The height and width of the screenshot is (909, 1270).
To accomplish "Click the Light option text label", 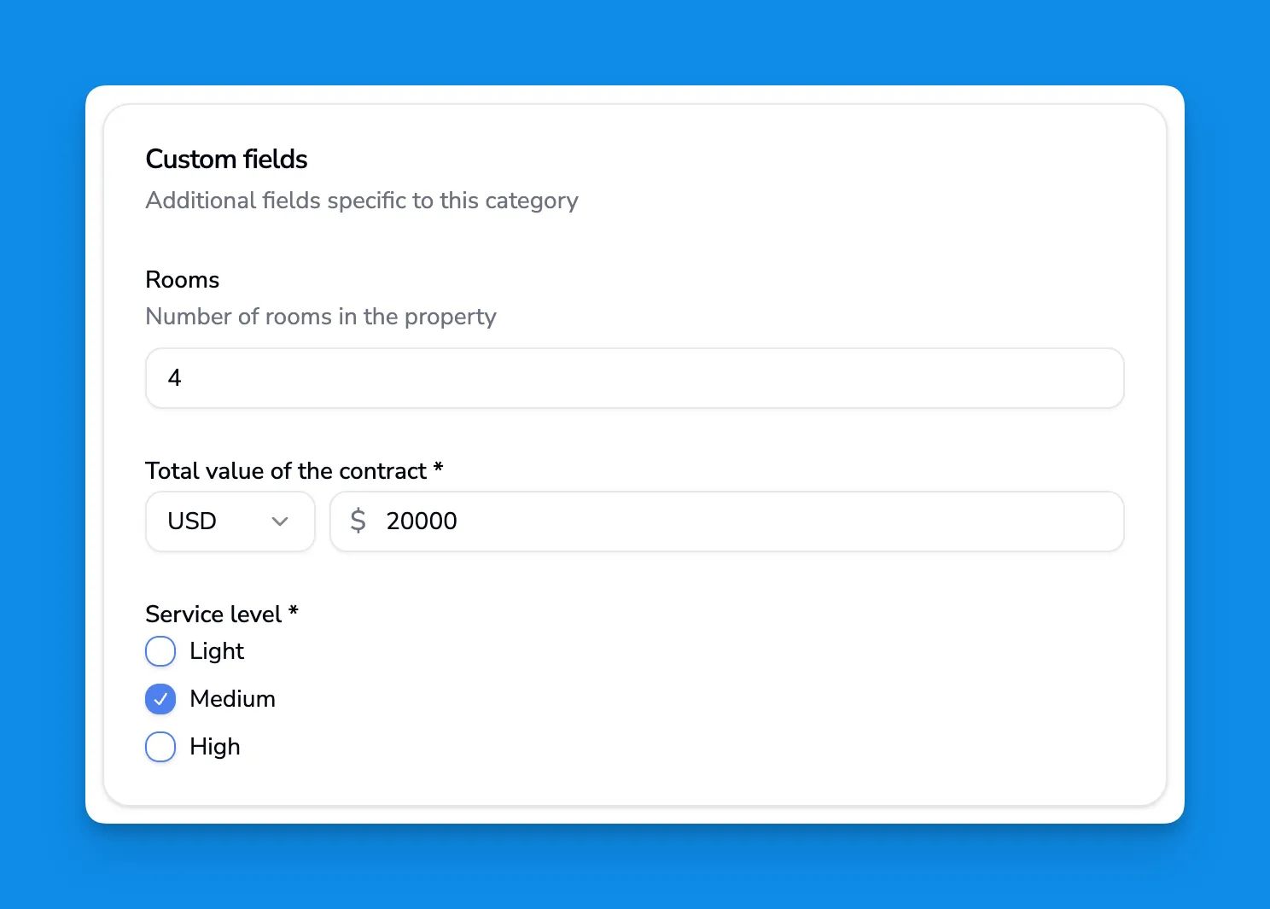I will [x=217, y=651].
